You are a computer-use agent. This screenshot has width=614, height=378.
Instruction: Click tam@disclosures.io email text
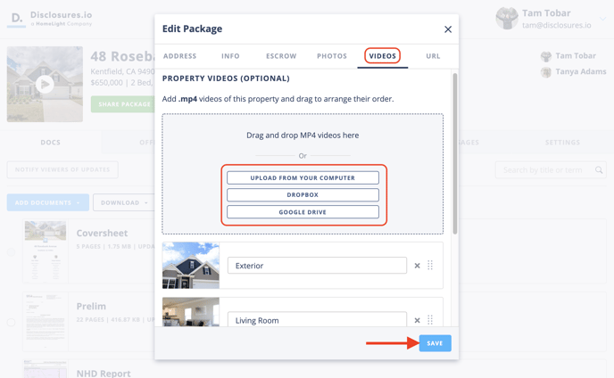(557, 26)
